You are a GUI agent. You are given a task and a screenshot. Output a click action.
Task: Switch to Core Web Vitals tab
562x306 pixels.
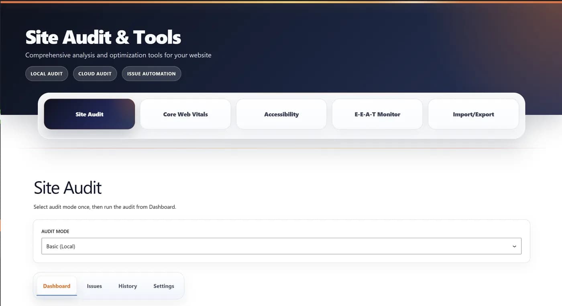pos(185,114)
